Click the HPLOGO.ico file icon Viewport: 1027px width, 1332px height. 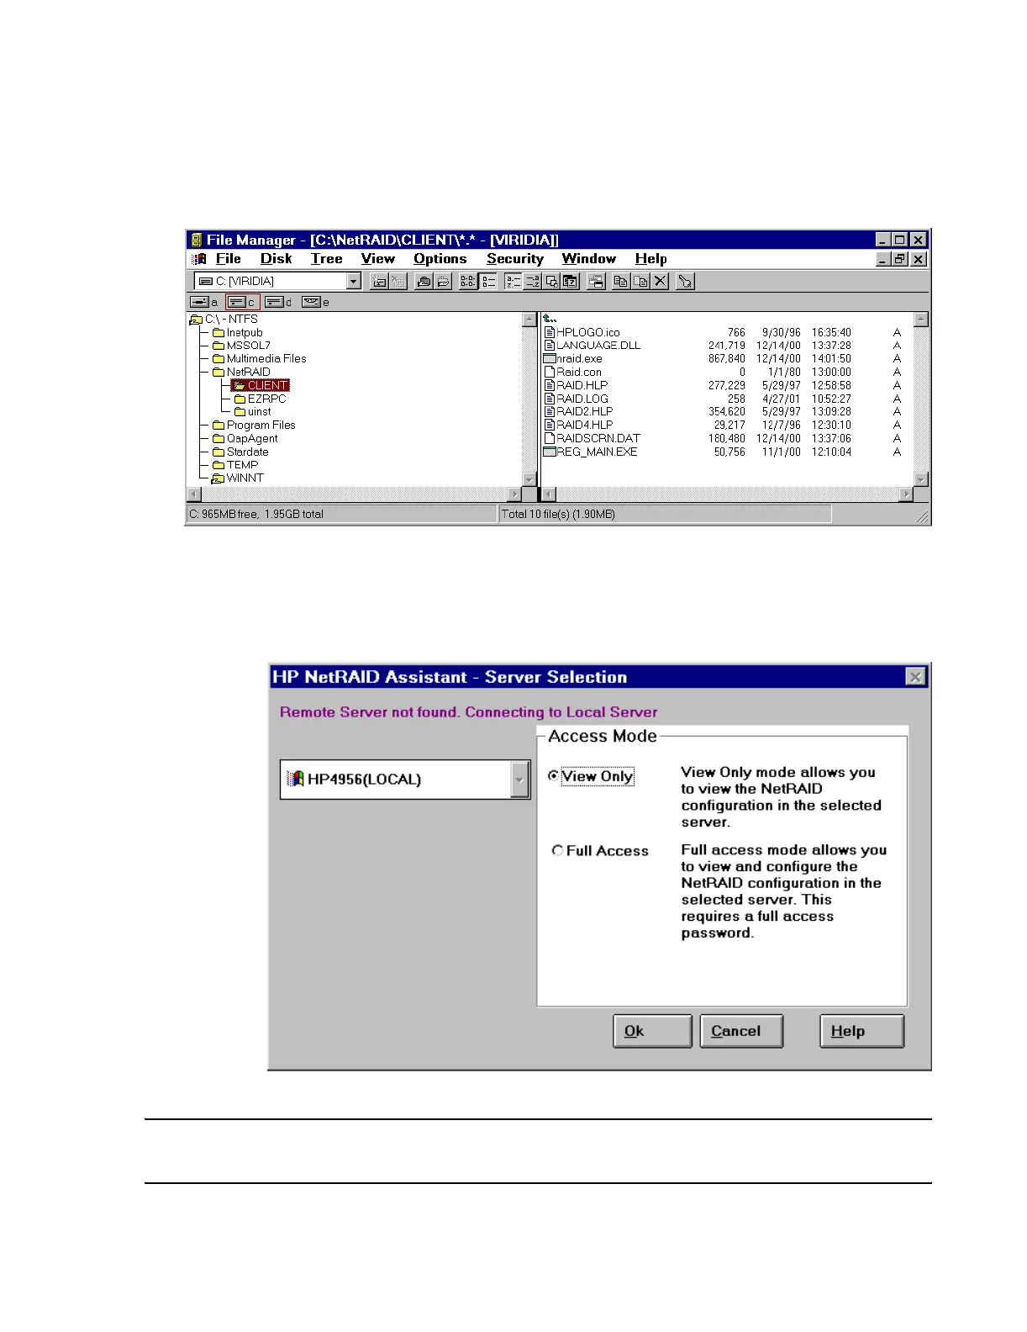(x=550, y=333)
